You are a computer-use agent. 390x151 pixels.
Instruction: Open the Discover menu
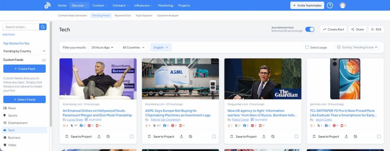[79, 5]
